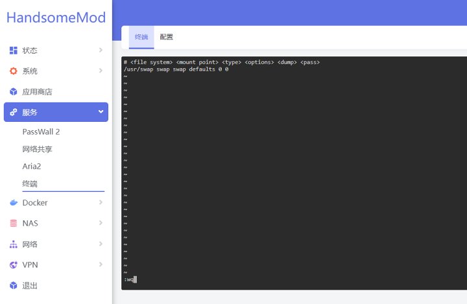
Task: Open the 网络 sidebar menu label
Action: (x=30, y=244)
